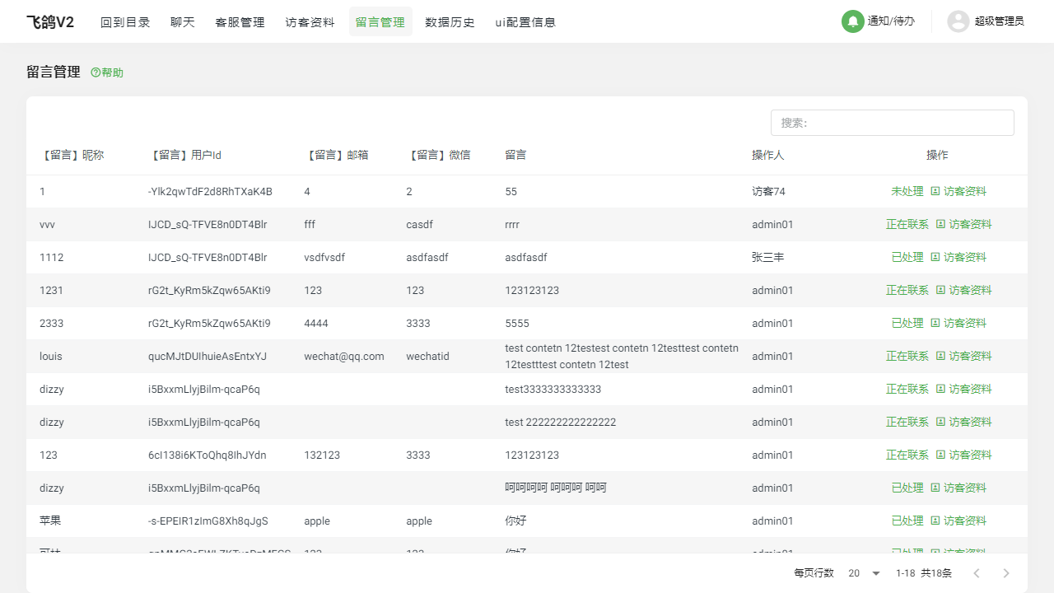The width and height of the screenshot is (1054, 593).
Task: Open 访客资料 for the row with nickname 1112
Action: (958, 257)
